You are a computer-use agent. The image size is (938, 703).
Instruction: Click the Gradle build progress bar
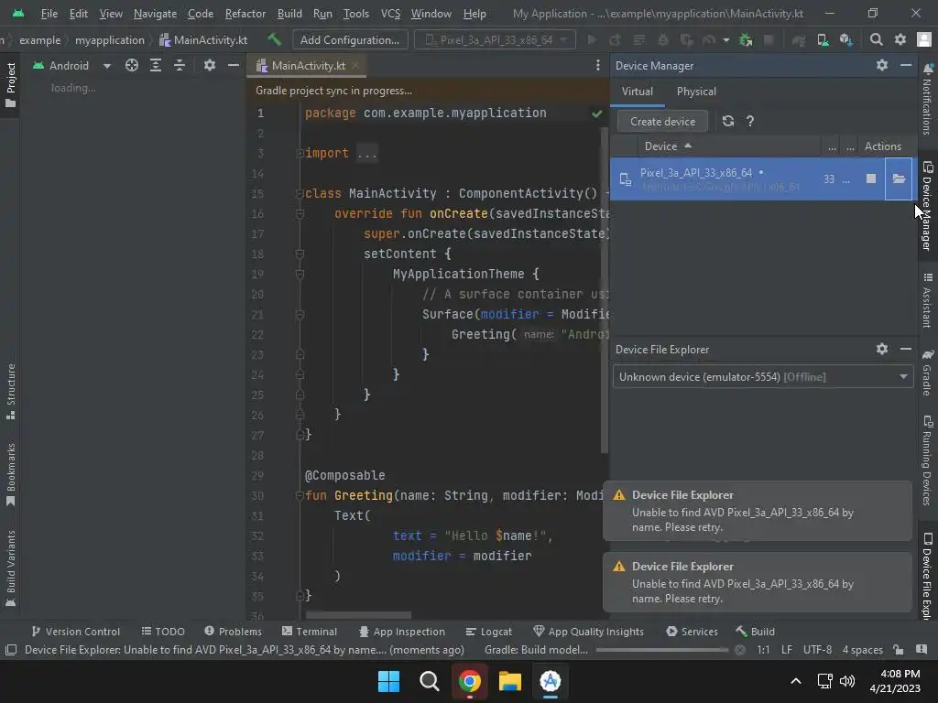pos(661,650)
